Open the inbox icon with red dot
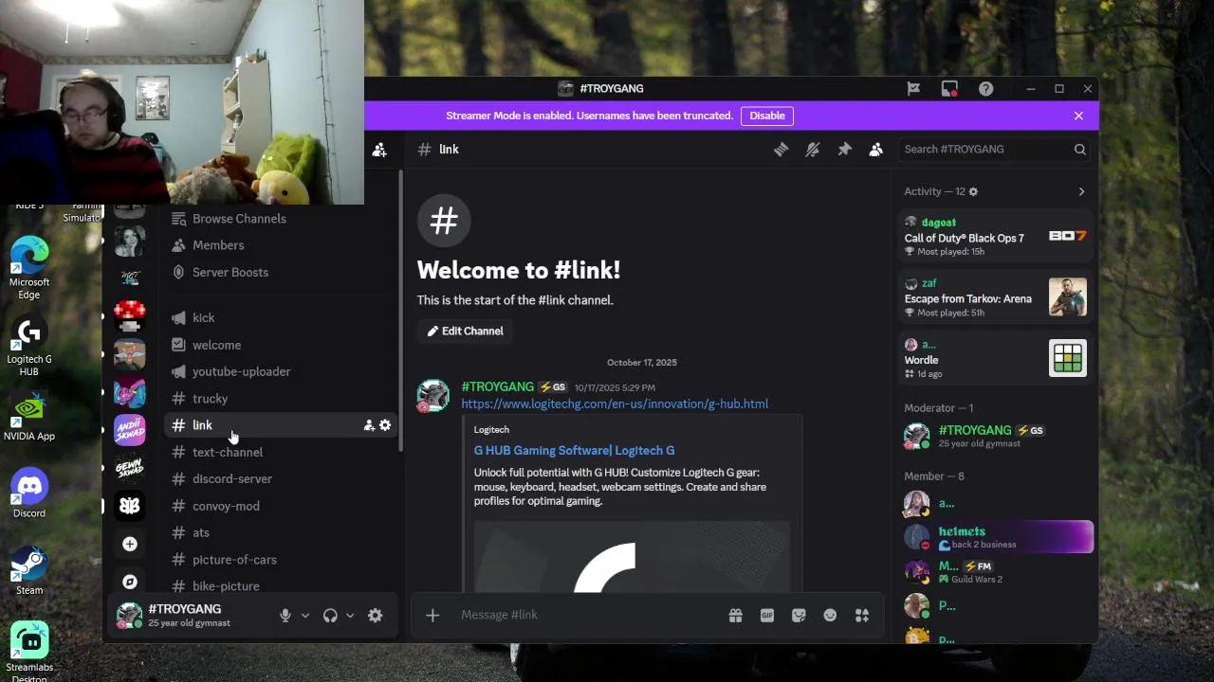Image resolution: width=1214 pixels, height=682 pixels. point(949,88)
